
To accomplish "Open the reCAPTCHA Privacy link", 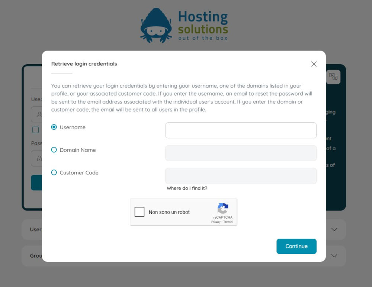I will [216, 222].
